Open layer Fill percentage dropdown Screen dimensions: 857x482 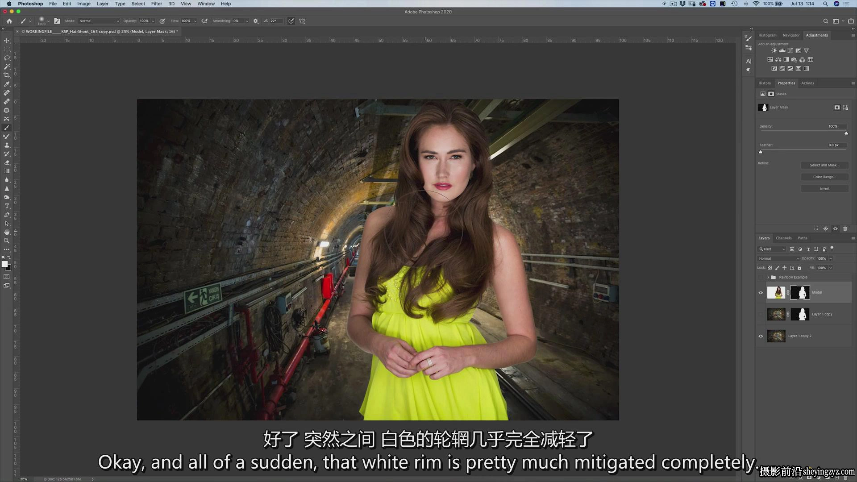(x=831, y=268)
